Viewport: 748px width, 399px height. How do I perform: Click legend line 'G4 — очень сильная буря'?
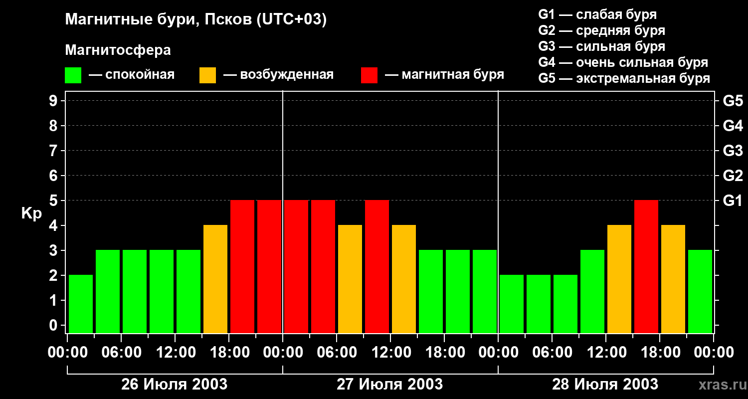pyautogui.click(x=623, y=62)
